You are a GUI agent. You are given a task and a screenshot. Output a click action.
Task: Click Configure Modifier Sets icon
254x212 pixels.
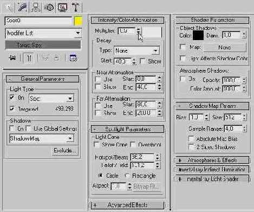pos(73,58)
